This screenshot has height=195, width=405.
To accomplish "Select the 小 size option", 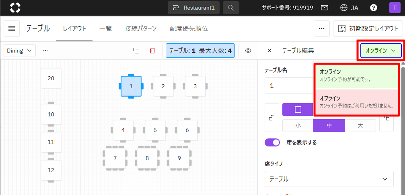I will pyautogui.click(x=298, y=126).
